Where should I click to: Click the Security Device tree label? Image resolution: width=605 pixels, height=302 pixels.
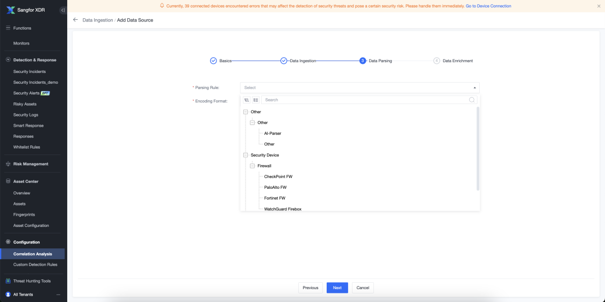[265, 155]
